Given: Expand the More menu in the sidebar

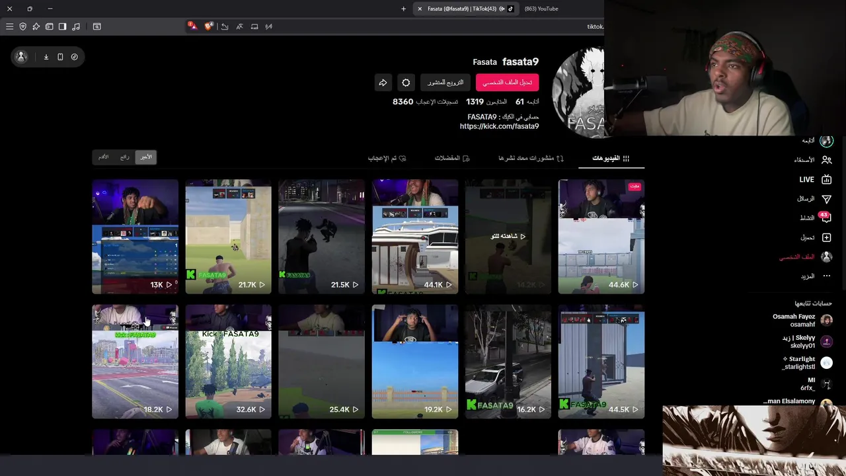Looking at the screenshot, I should (816, 276).
